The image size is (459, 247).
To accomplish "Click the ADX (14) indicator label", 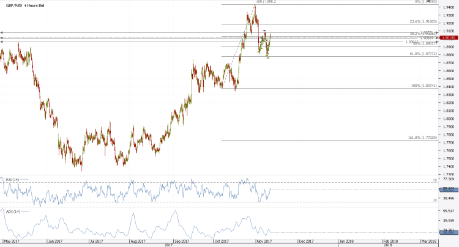I will pos(13,212).
